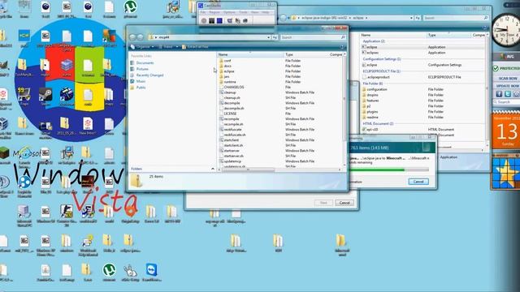The height and width of the screenshot is (292, 520).
Task: Click the Twitter icon in AVG gadget
Action: click(507, 94)
